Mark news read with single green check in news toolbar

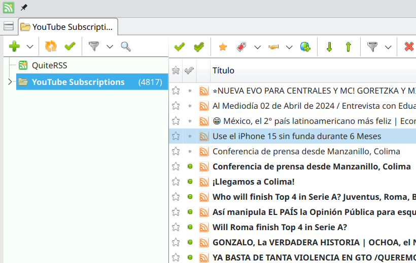coord(180,47)
